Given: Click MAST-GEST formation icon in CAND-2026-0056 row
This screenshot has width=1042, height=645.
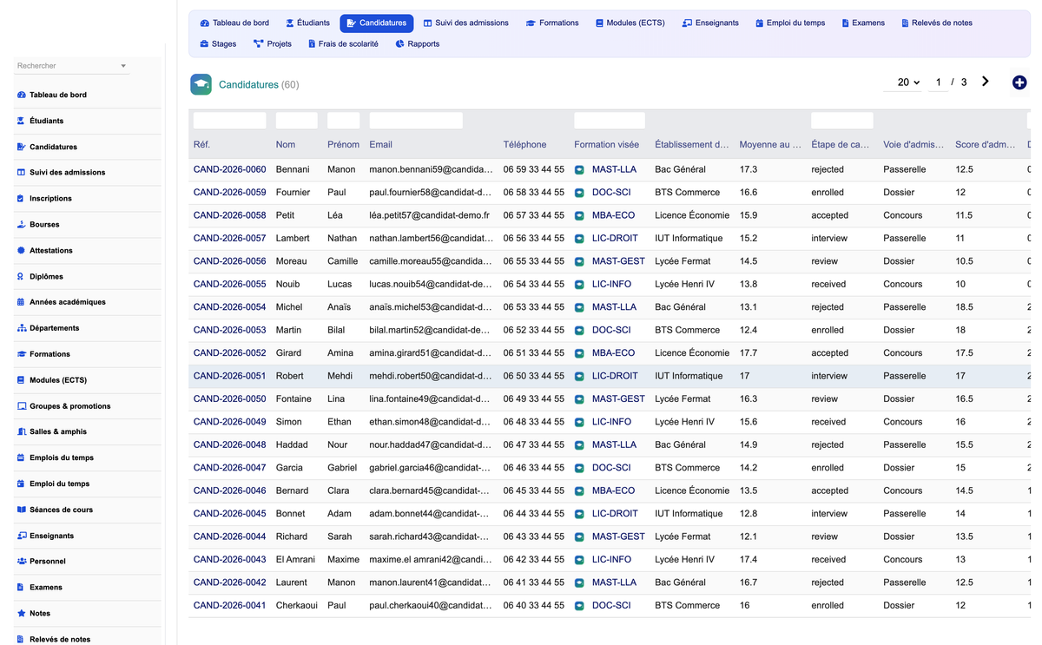Looking at the screenshot, I should pyautogui.click(x=579, y=261).
